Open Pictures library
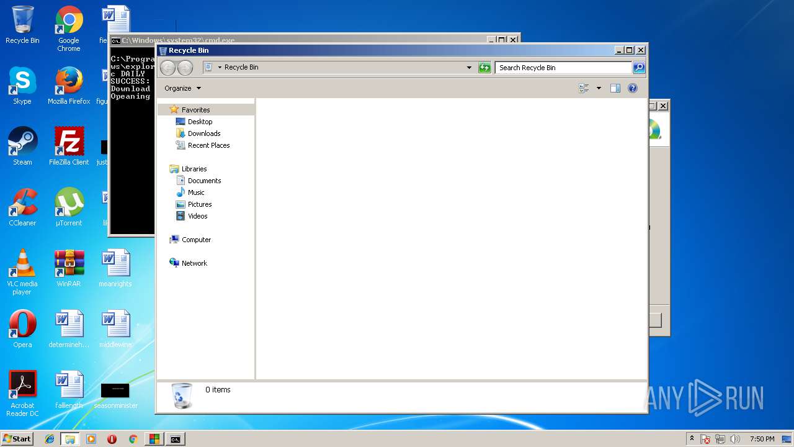 click(x=200, y=204)
